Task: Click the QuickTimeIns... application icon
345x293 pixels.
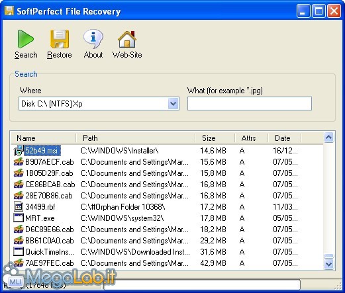Action: [19, 252]
